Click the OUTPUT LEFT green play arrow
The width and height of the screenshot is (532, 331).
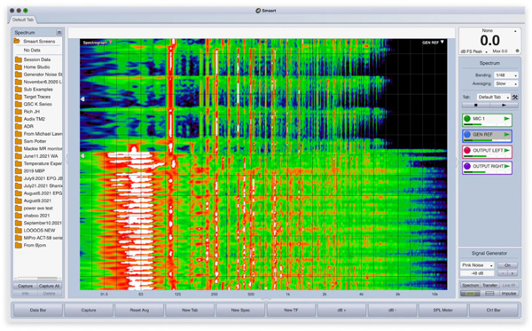(x=507, y=150)
